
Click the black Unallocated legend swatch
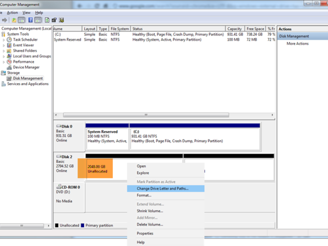tap(57, 225)
